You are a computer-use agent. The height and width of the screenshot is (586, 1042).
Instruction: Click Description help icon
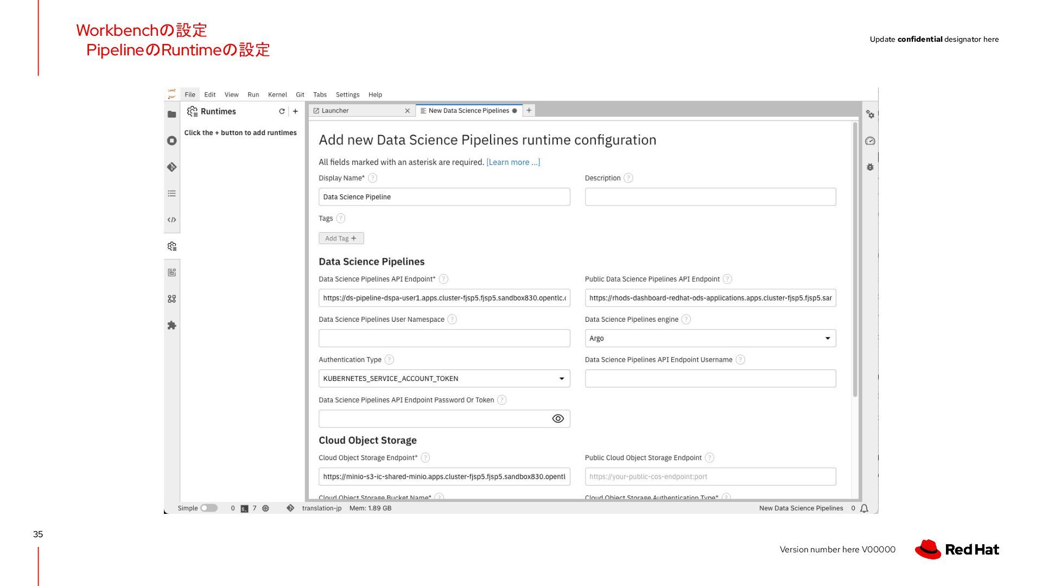pos(628,178)
